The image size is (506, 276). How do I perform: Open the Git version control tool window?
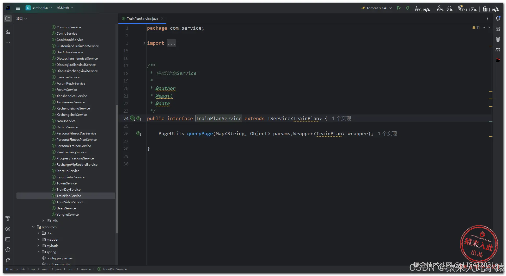tap(8, 260)
